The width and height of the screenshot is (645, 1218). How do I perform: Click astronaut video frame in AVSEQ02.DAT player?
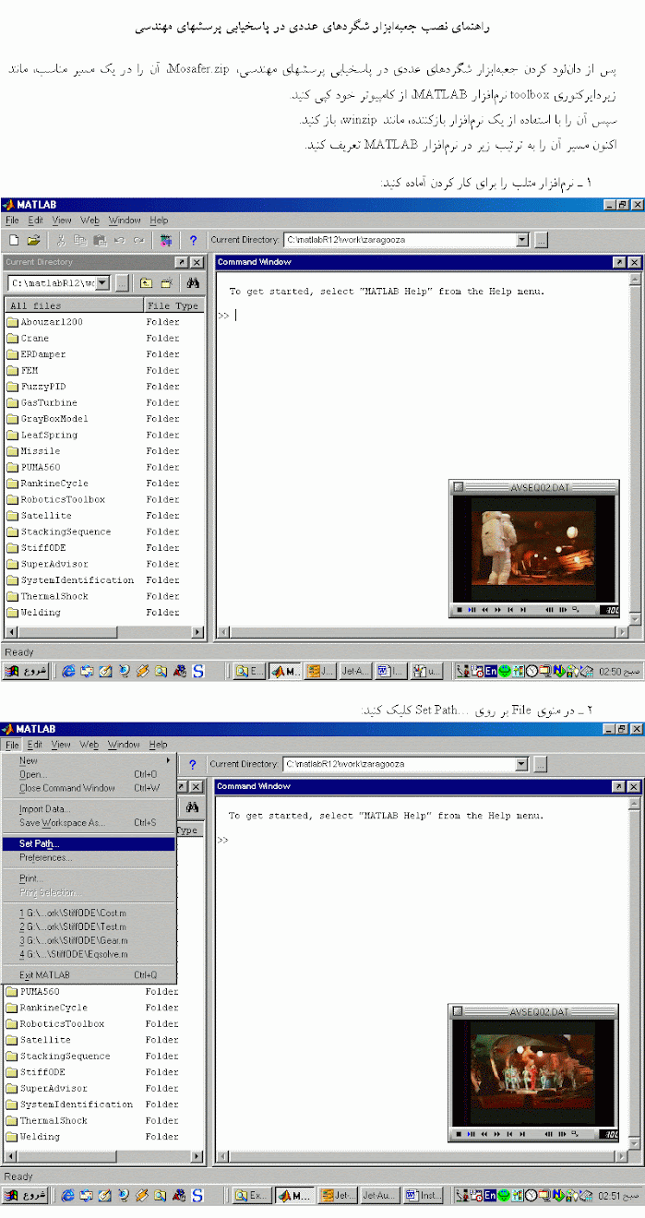[x=532, y=549]
